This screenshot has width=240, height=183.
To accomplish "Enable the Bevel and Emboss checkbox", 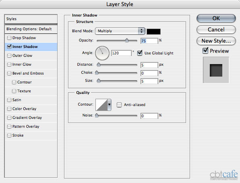I will tap(9, 73).
